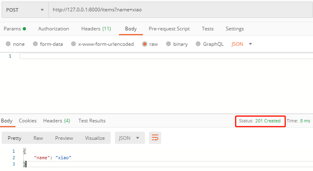Expand the orange JSON body format dropdown
The image size is (313, 171).
(x=242, y=44)
